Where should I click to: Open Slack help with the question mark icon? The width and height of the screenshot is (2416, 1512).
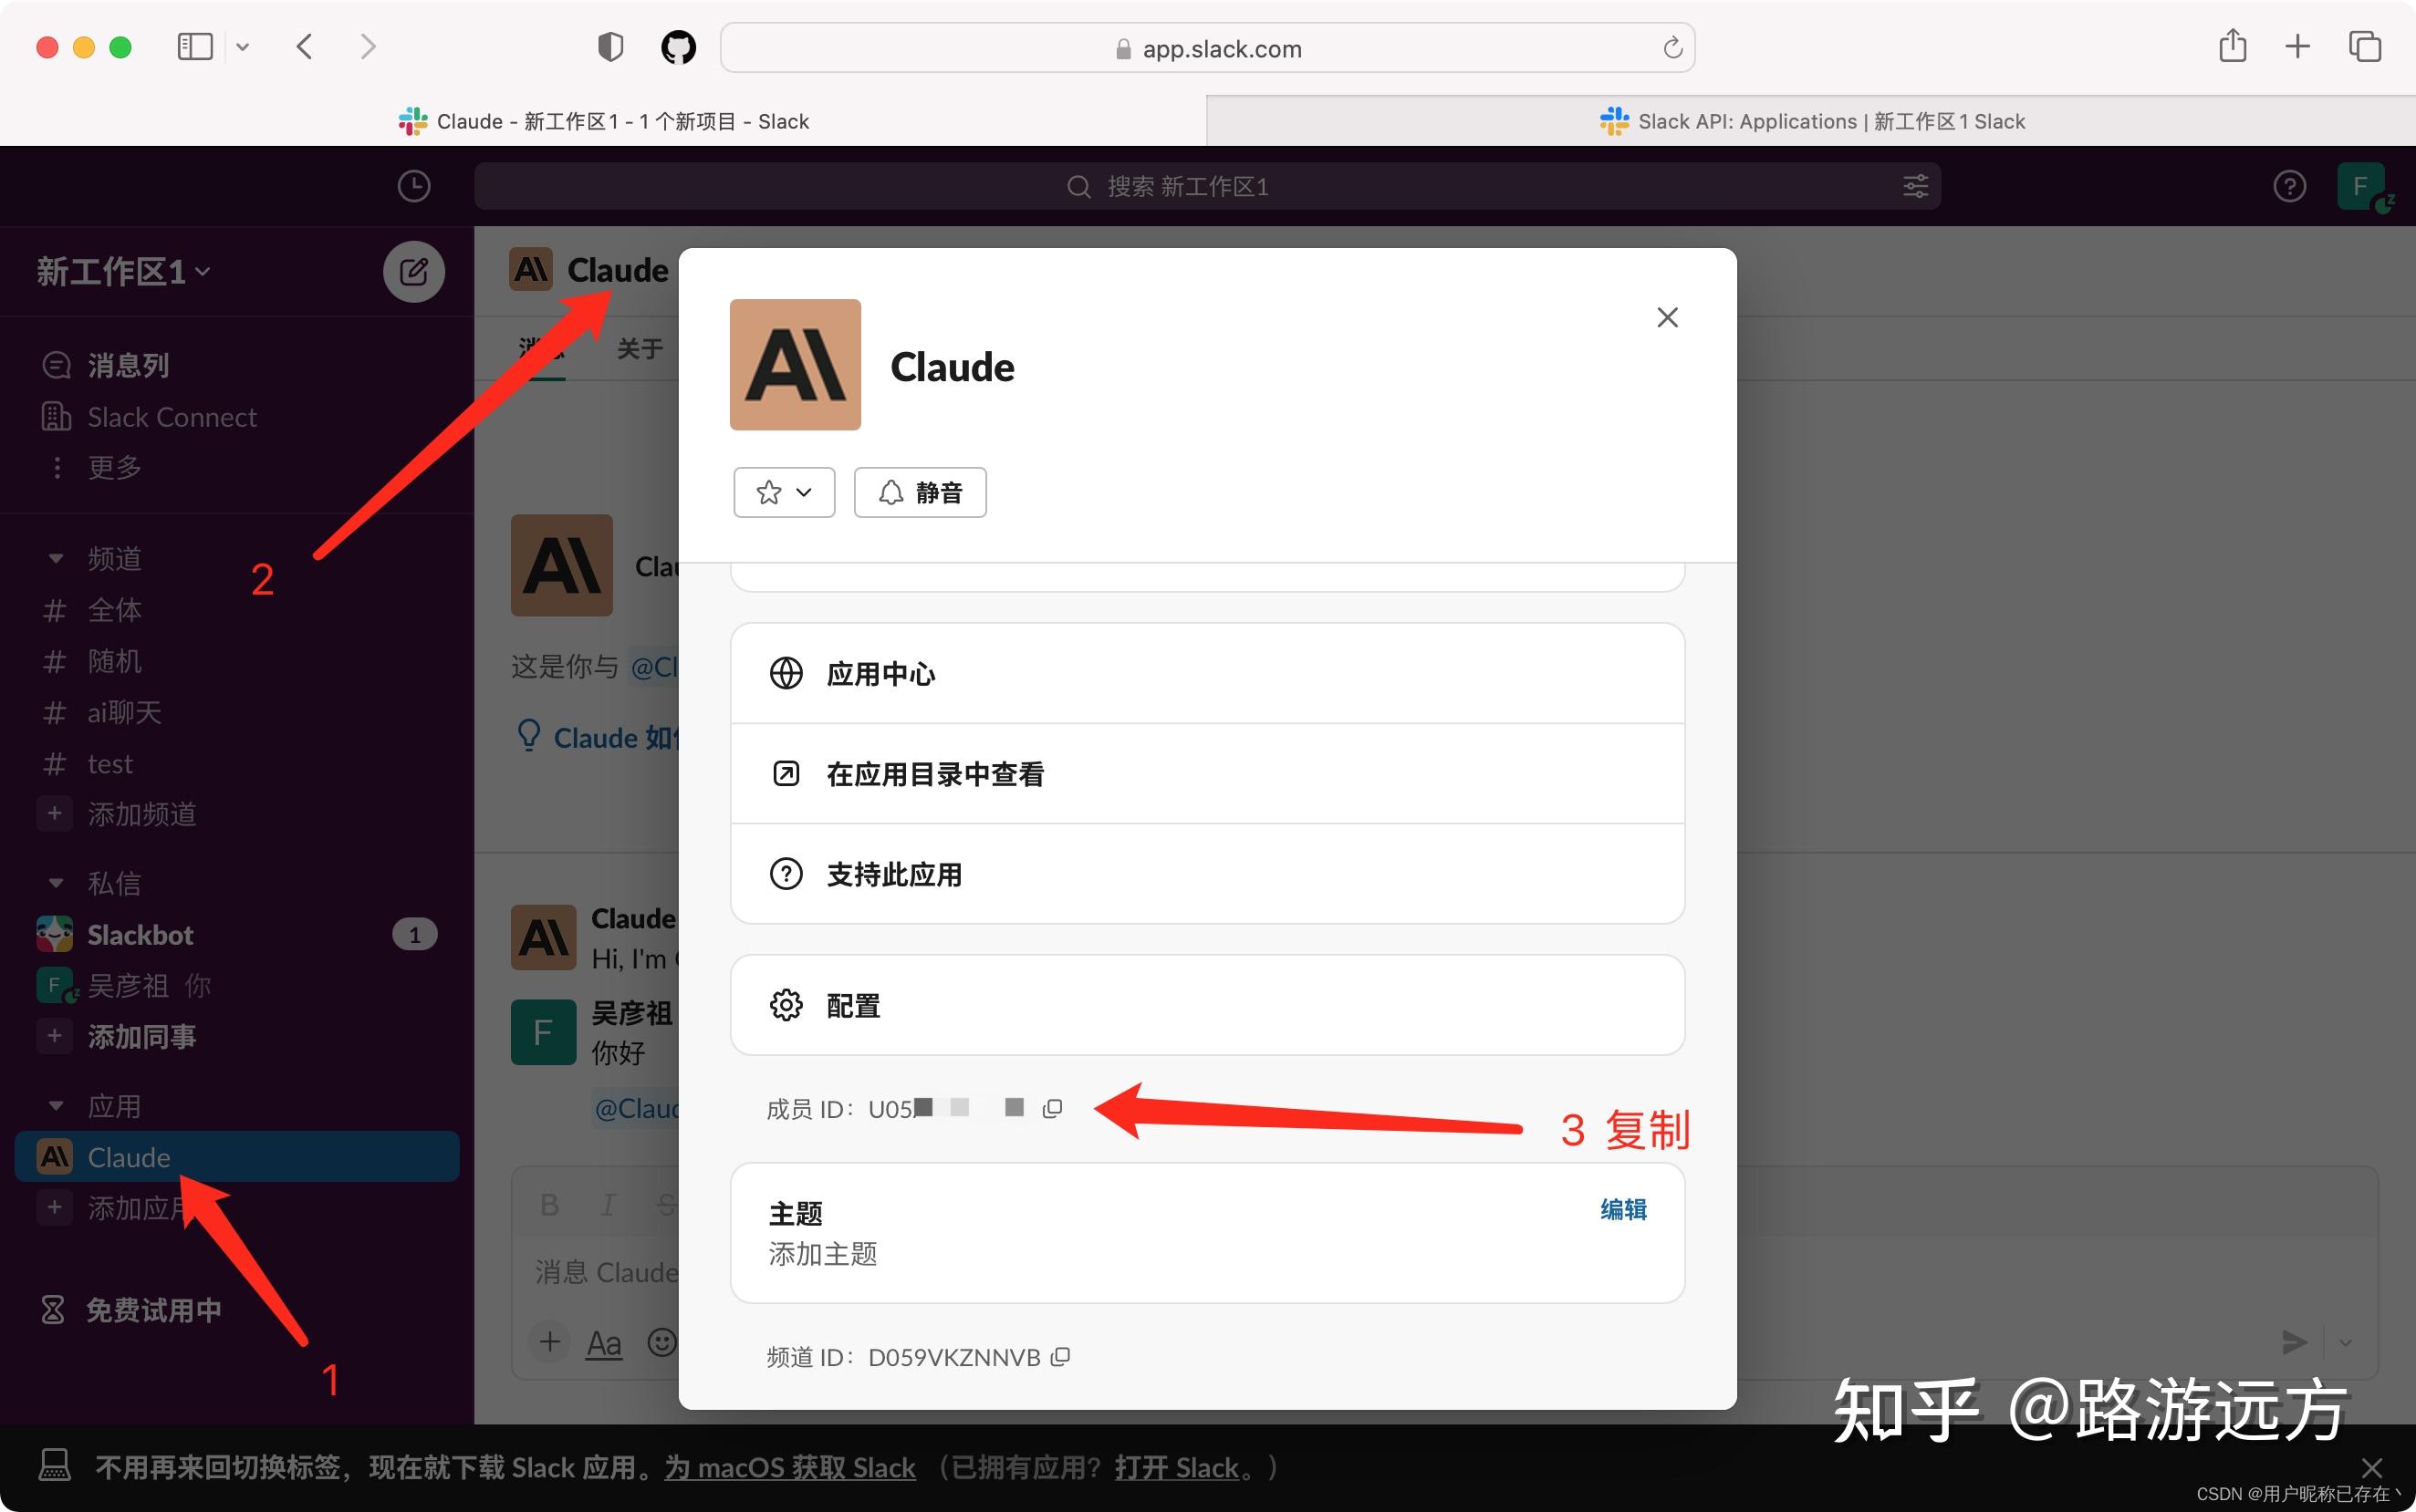tap(2289, 186)
